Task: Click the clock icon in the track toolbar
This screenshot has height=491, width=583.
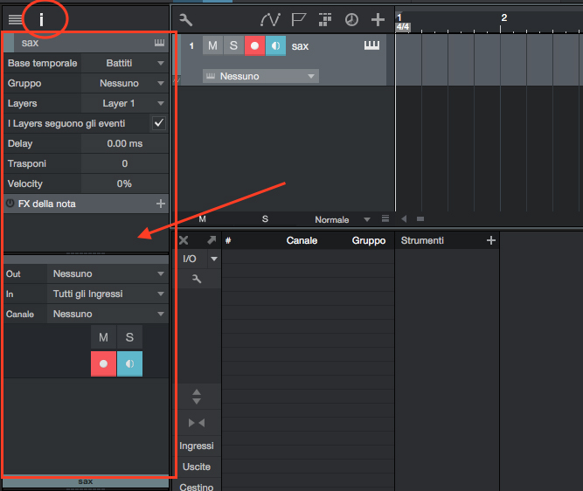Action: click(351, 19)
